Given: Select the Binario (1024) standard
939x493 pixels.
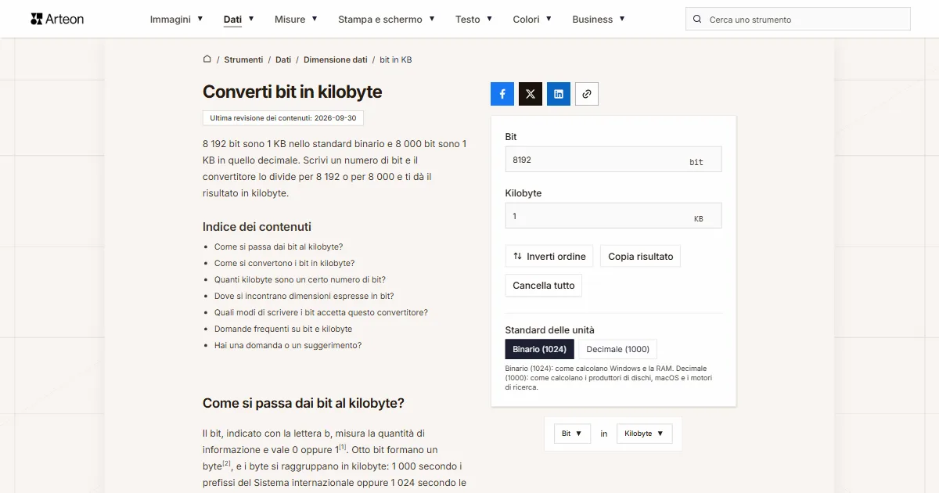Looking at the screenshot, I should pos(540,349).
